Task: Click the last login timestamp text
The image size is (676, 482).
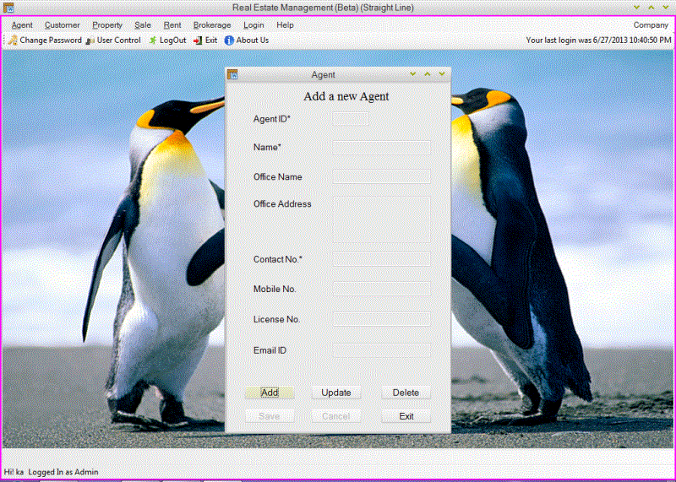Action: coord(599,40)
